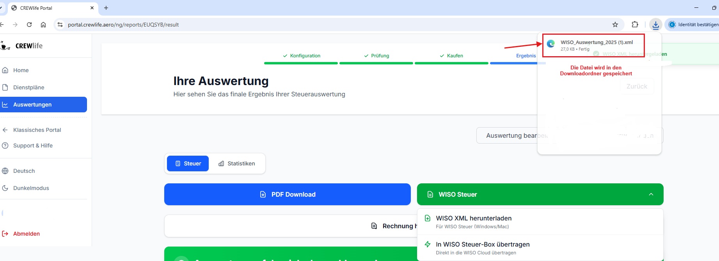
Task: Click the moon Dunkelmodus icon
Action: click(5, 188)
